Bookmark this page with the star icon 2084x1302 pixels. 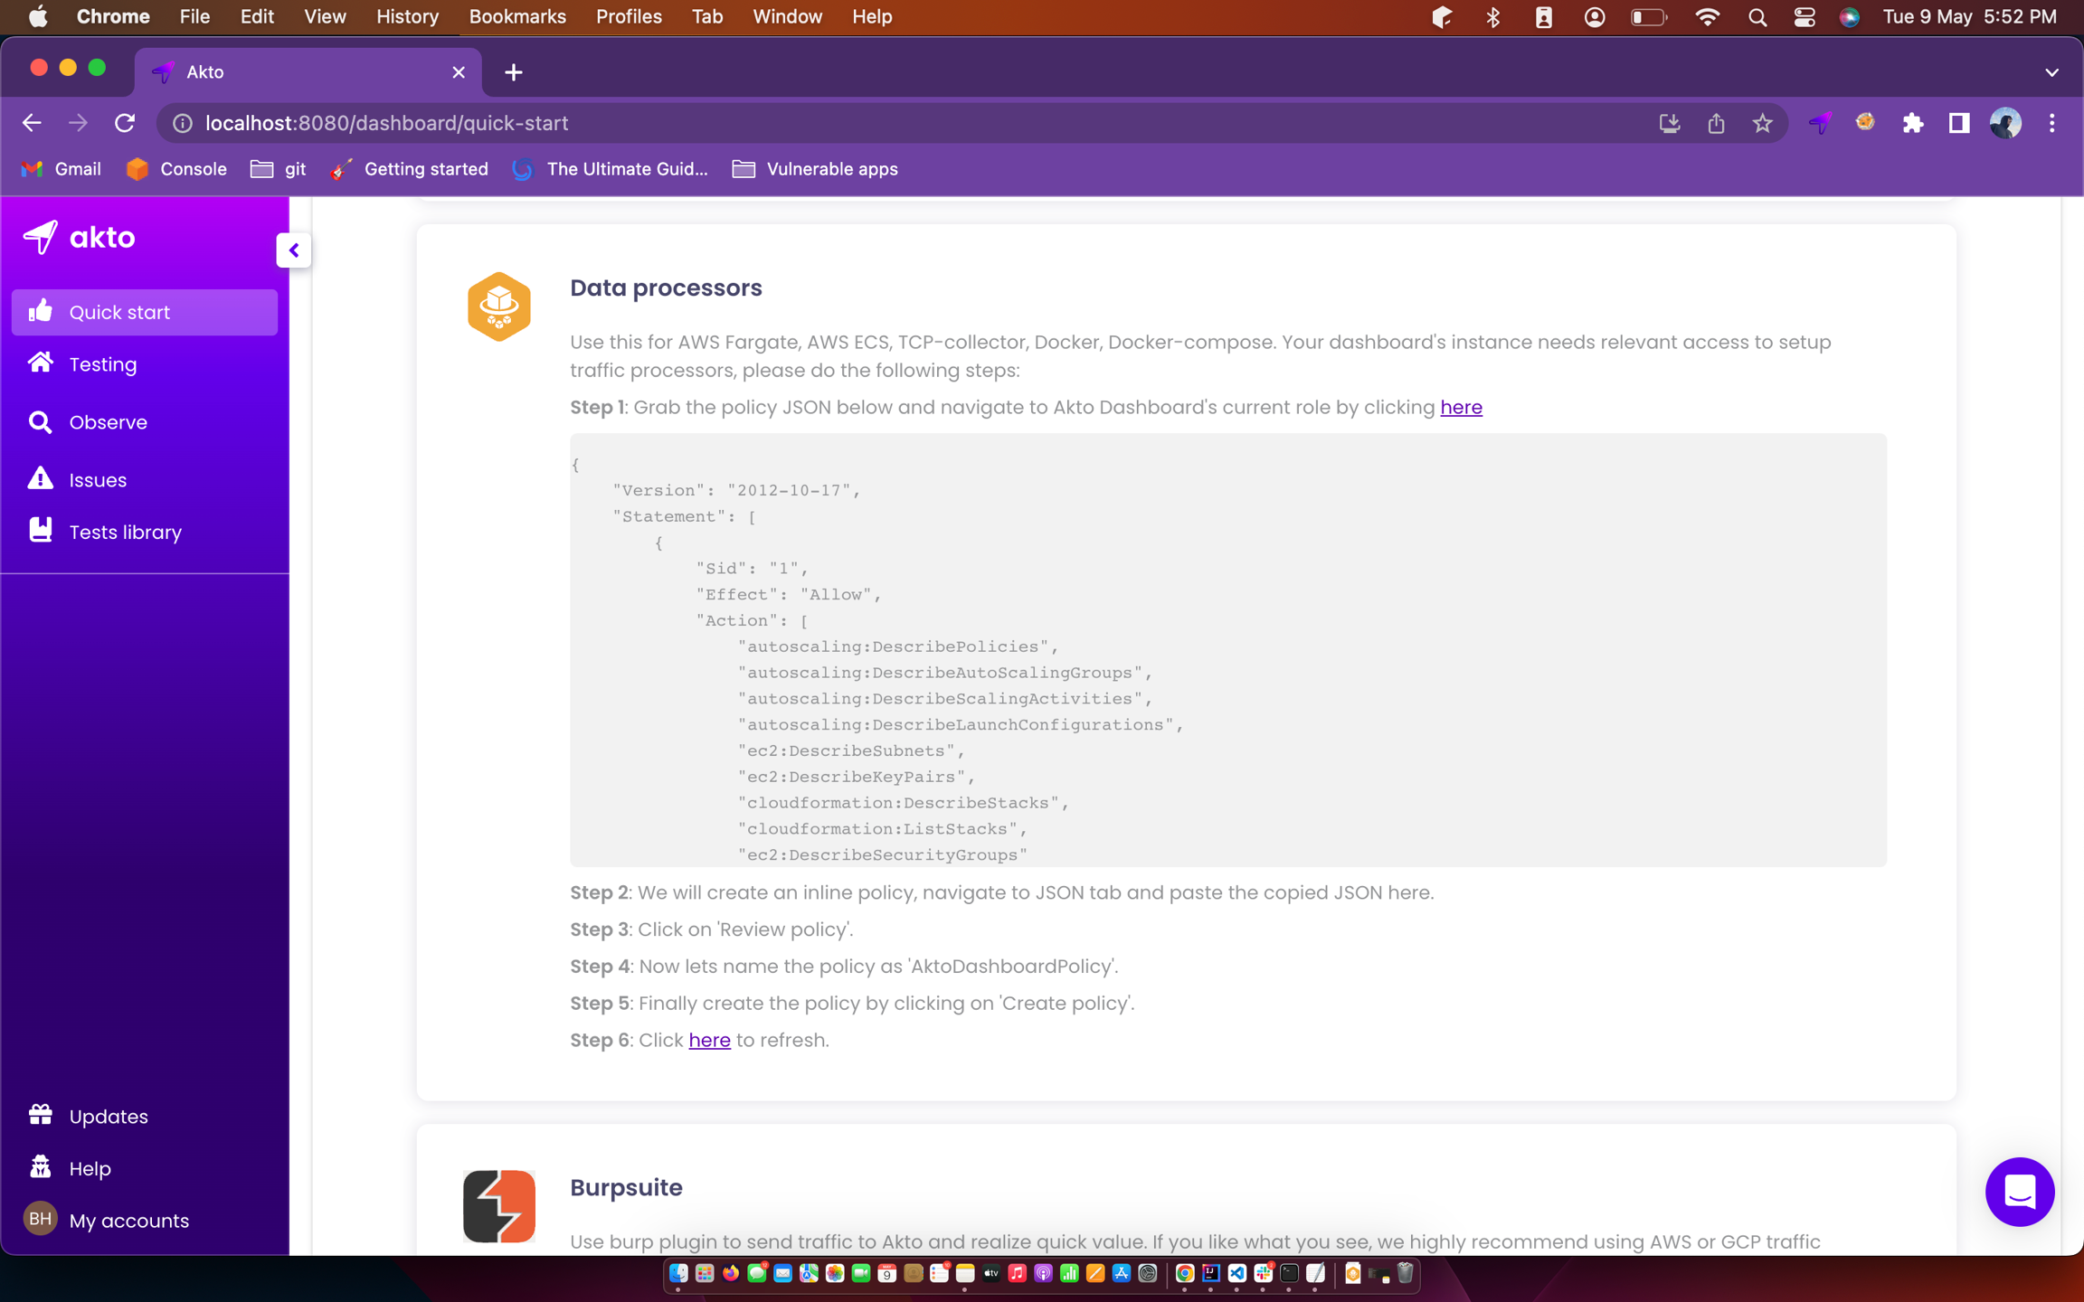pyautogui.click(x=1762, y=124)
